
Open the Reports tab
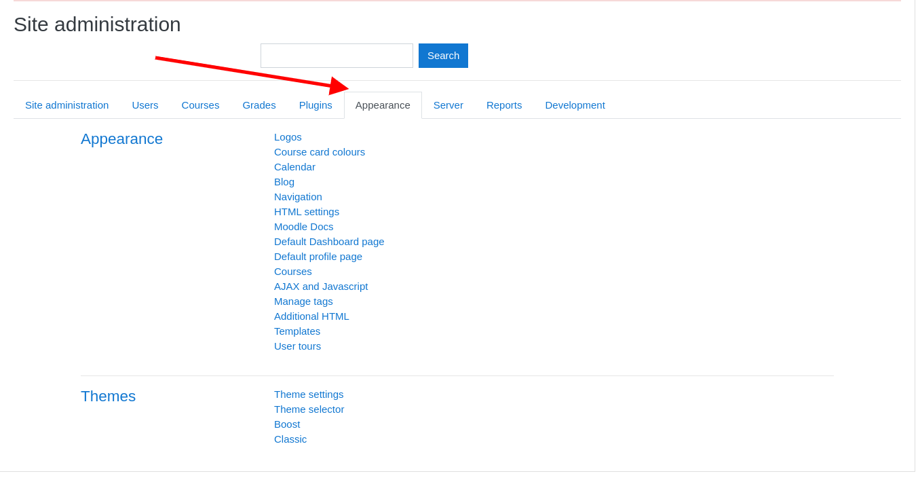503,105
